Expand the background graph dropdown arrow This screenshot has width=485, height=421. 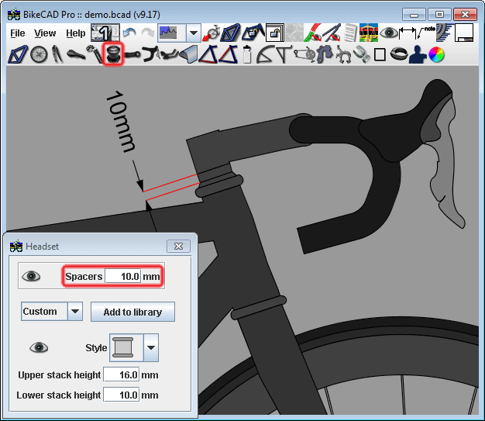click(x=194, y=33)
